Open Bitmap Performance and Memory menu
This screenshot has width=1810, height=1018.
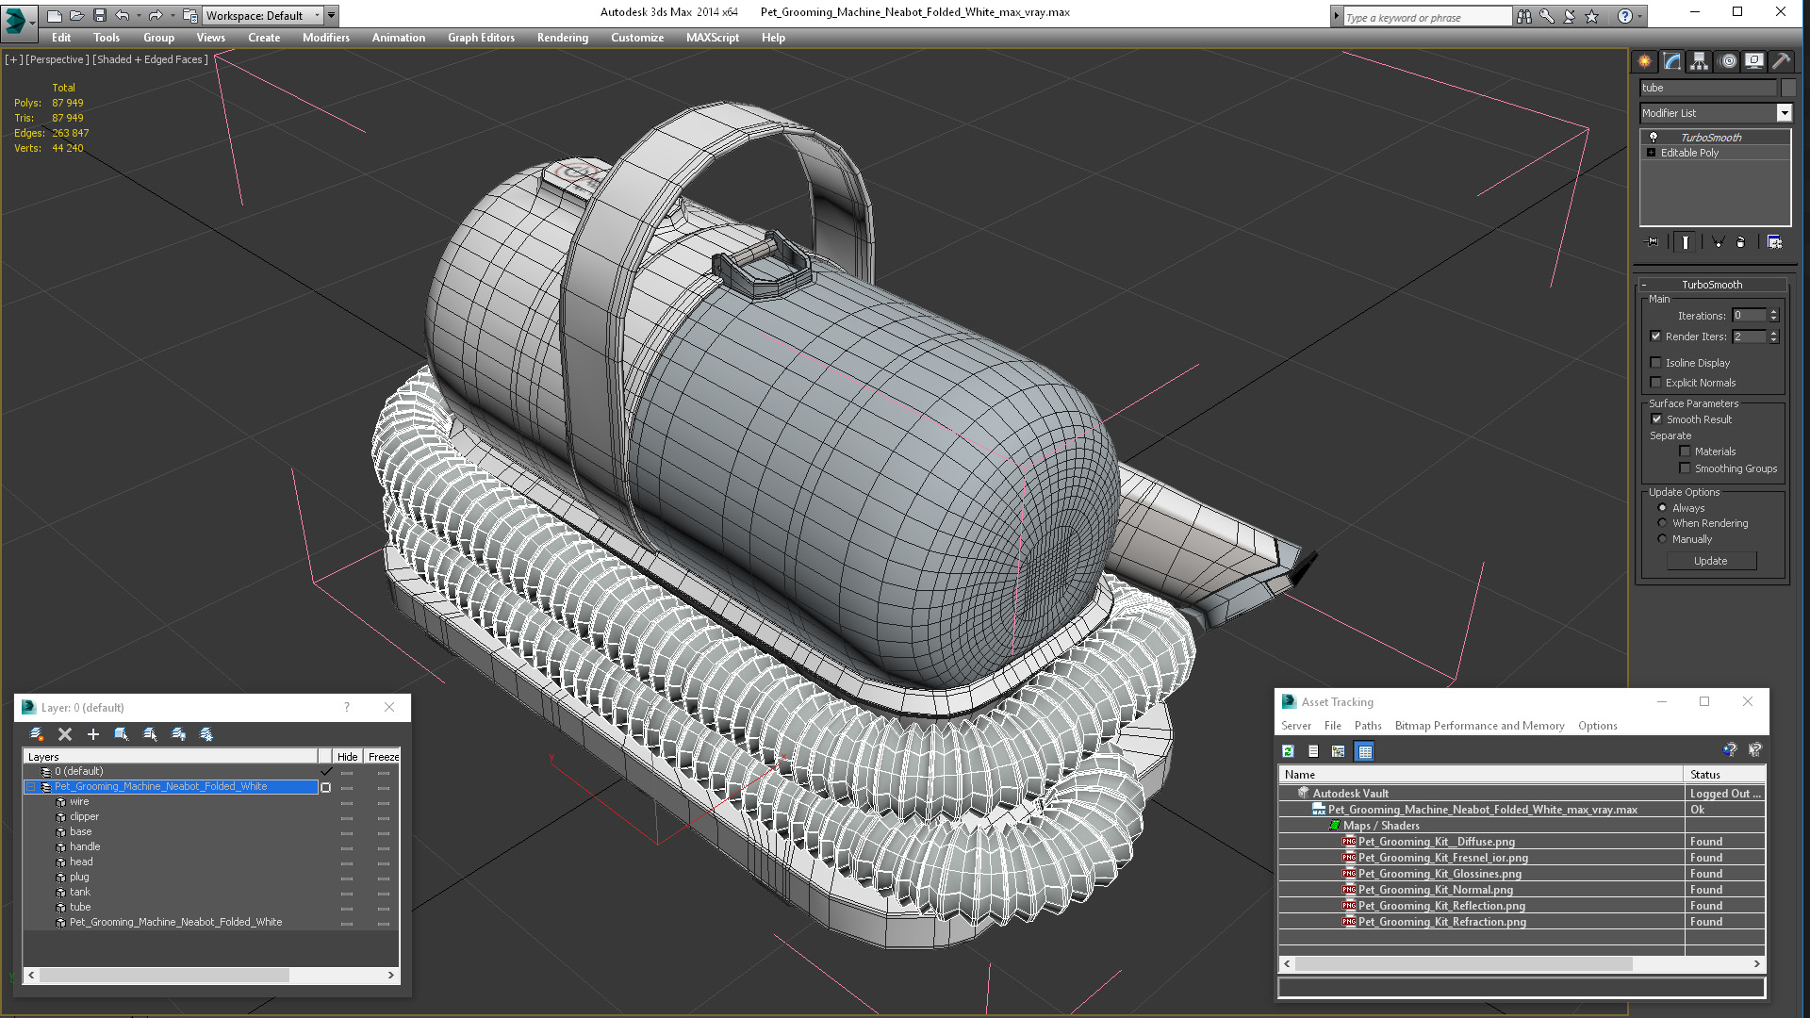click(1479, 726)
